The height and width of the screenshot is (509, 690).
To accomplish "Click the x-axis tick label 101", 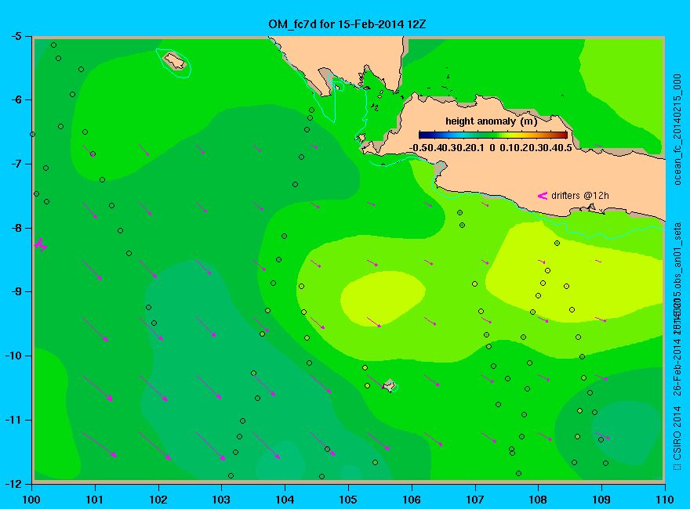I will 95,500.
